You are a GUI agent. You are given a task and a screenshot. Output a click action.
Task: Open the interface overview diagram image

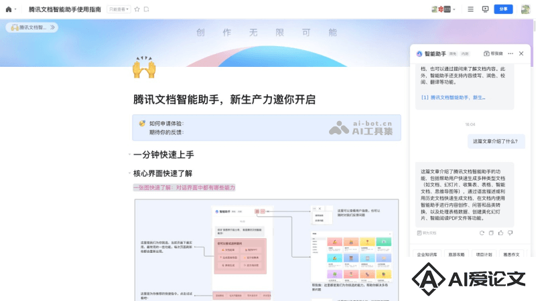coord(267,249)
